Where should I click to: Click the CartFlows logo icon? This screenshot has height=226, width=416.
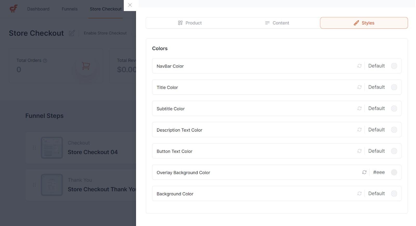14,9
